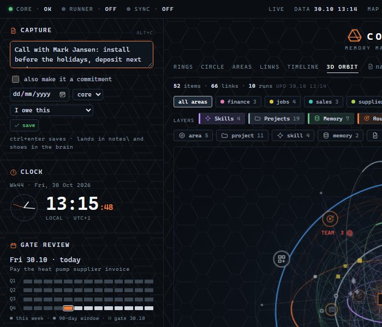
Task: Click the dd/mm/yyyy date field
Action: (x=39, y=94)
